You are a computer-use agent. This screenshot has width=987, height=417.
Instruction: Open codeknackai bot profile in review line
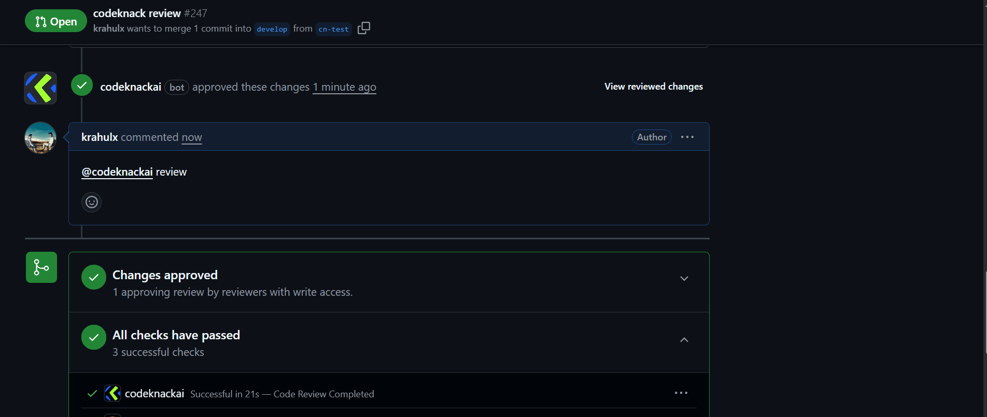(131, 87)
